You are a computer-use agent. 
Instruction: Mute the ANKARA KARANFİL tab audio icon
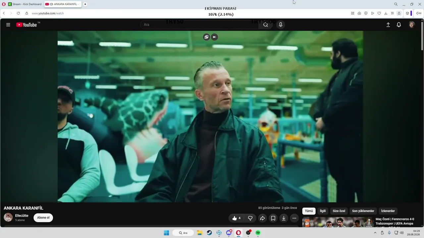pyautogui.click(x=51, y=4)
